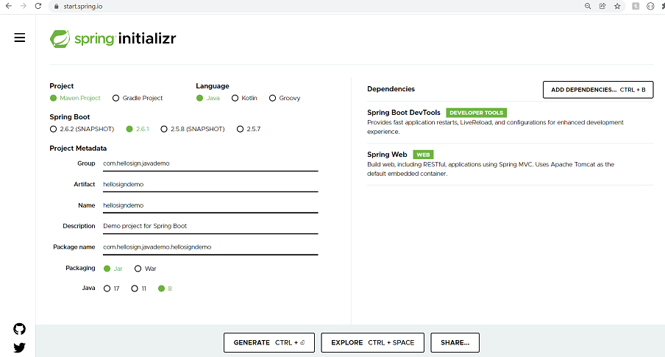Go back with browser back arrow

[x=9, y=6]
